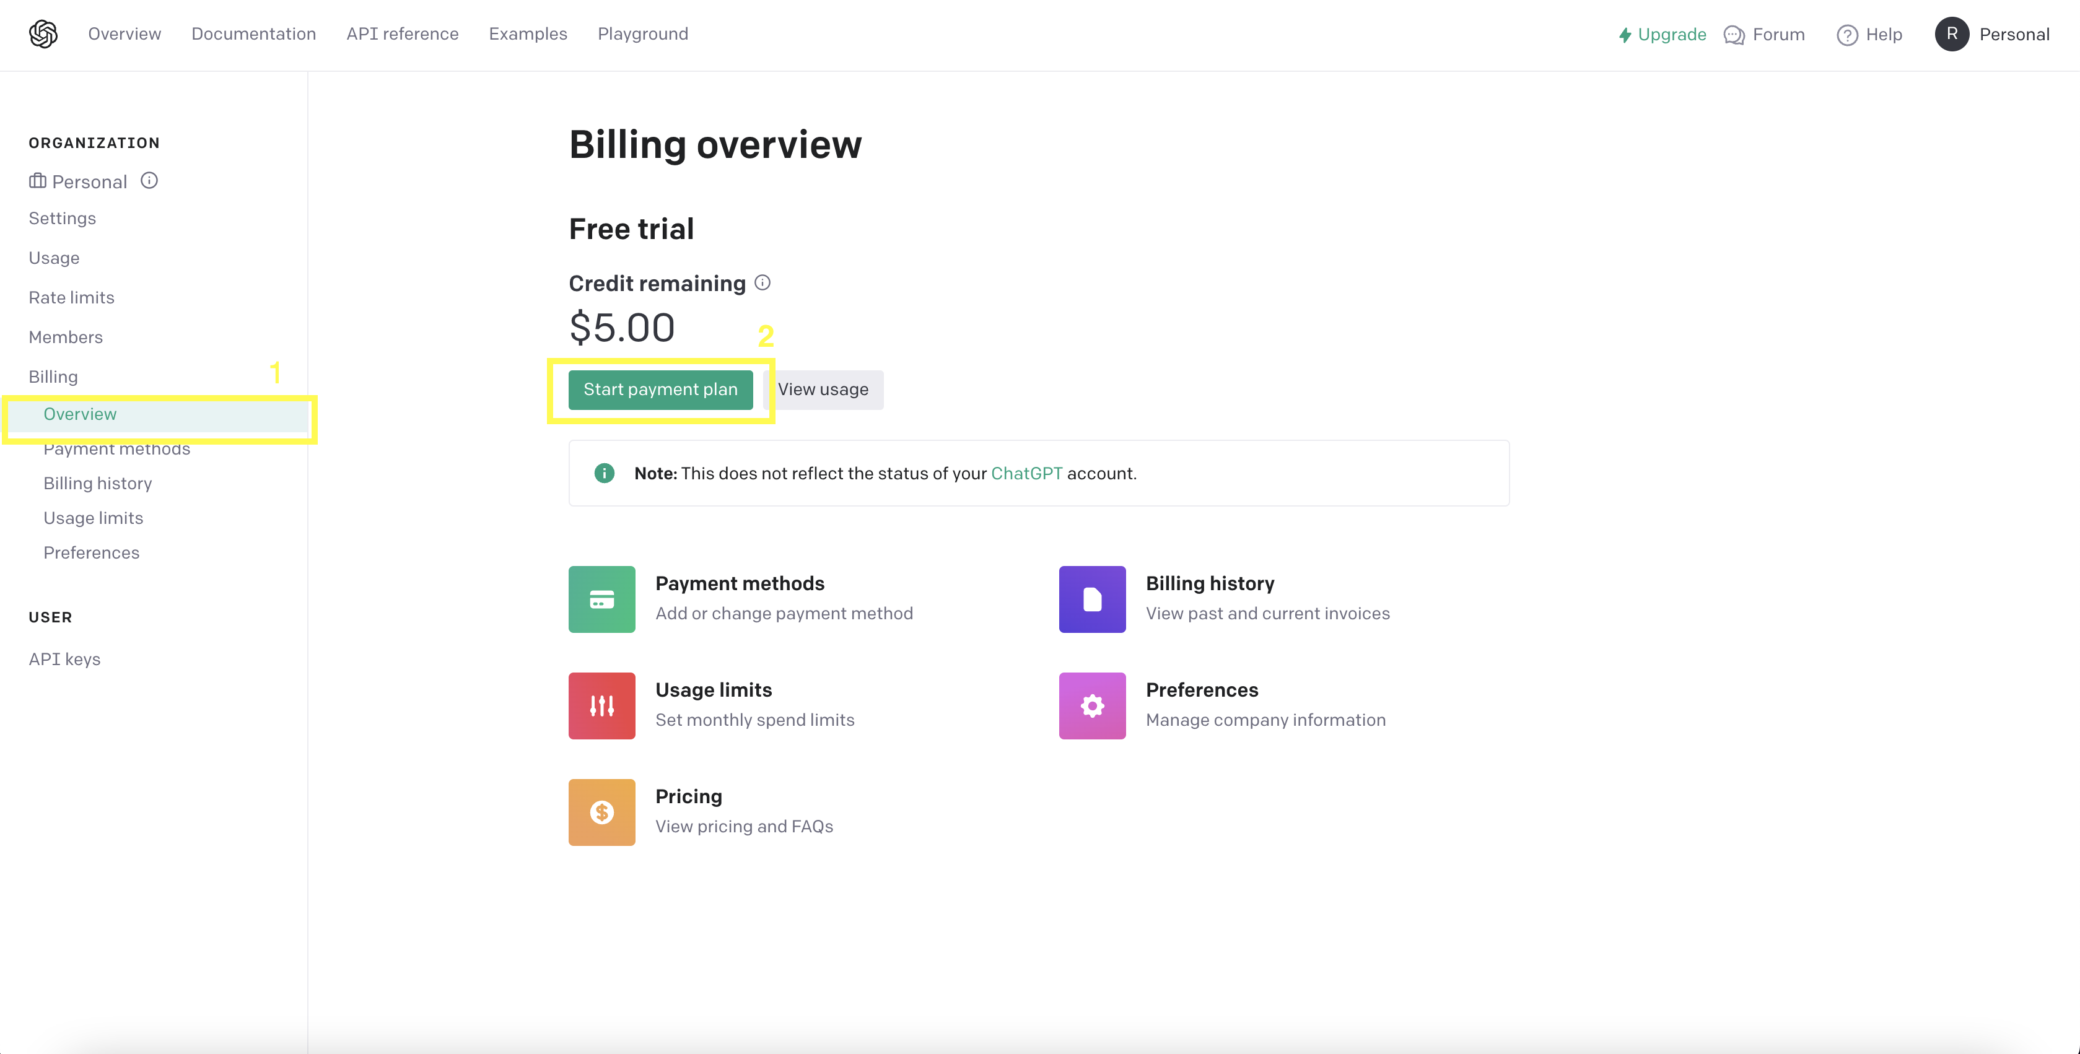Select Billing in the sidebar
The height and width of the screenshot is (1054, 2080).
point(53,377)
